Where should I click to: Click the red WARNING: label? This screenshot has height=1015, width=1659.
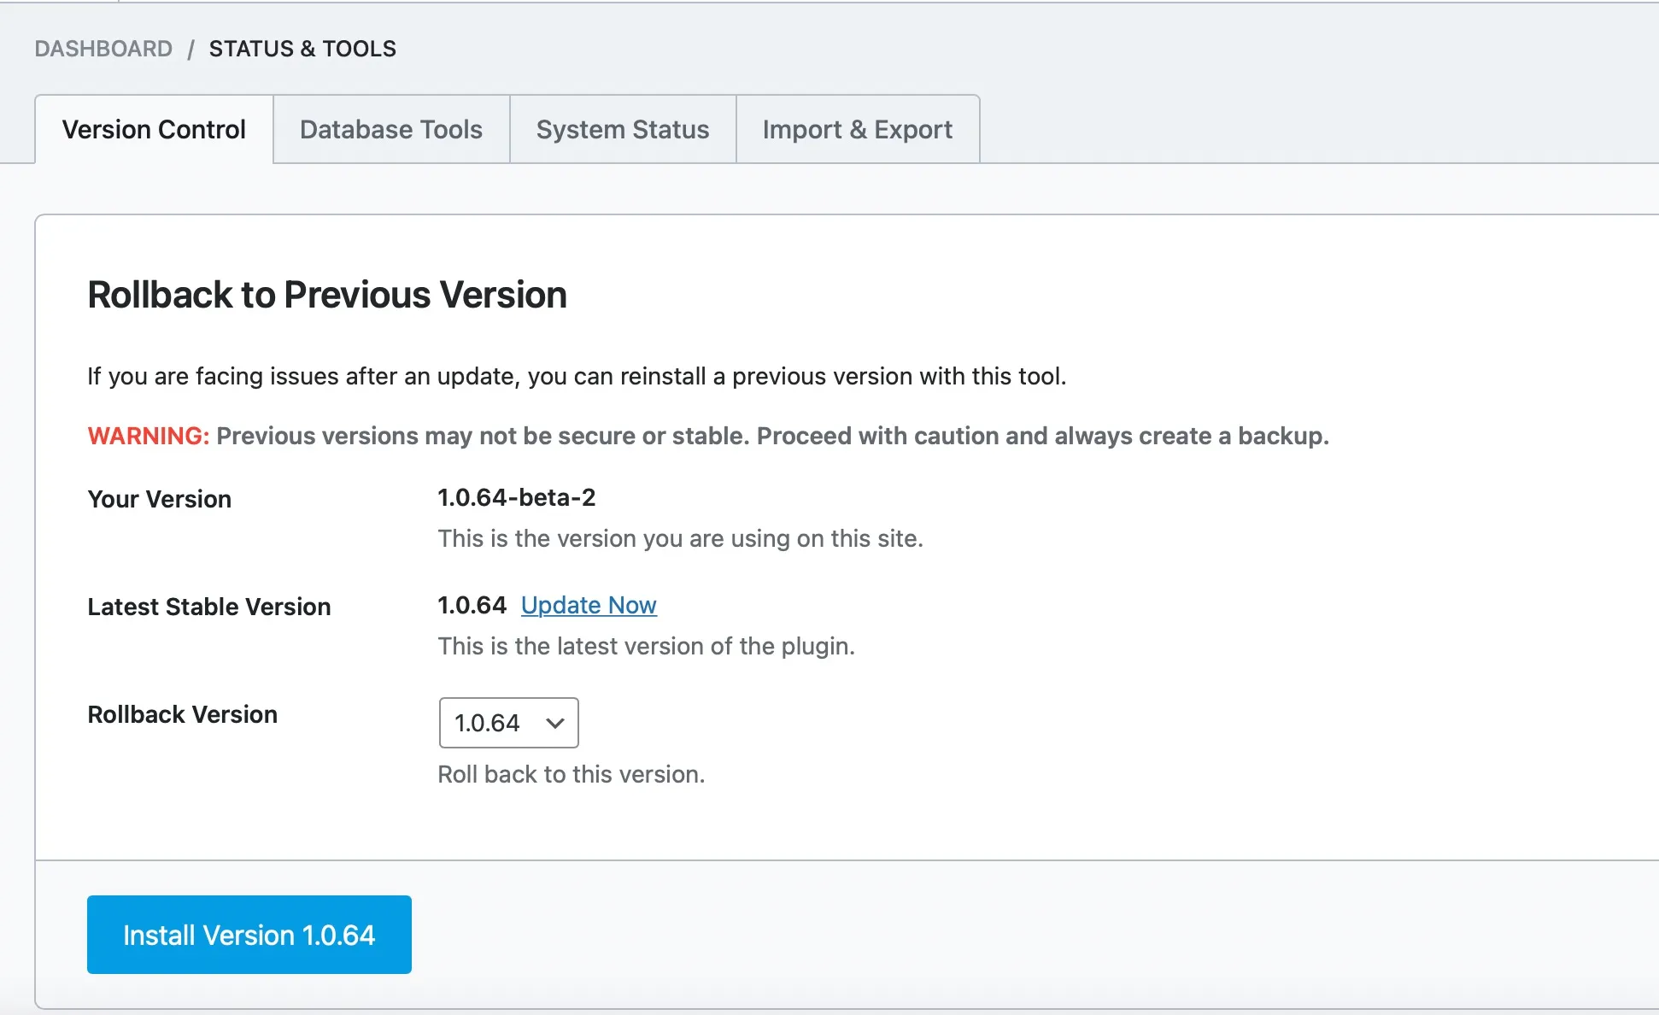pos(149,436)
